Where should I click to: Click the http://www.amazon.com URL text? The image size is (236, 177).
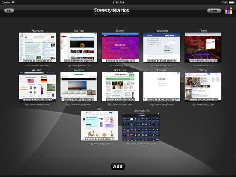coord(37,105)
